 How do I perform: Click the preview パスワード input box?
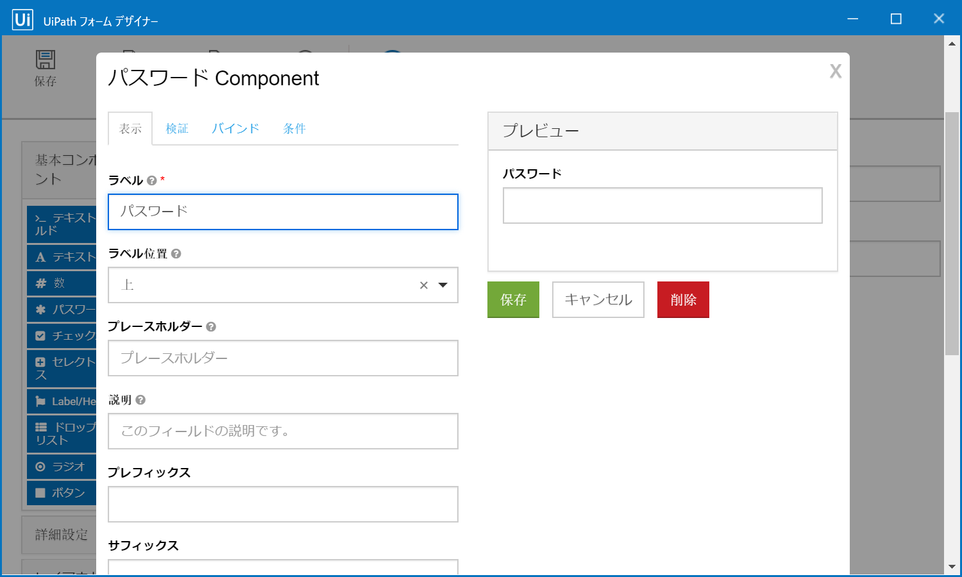[662, 205]
